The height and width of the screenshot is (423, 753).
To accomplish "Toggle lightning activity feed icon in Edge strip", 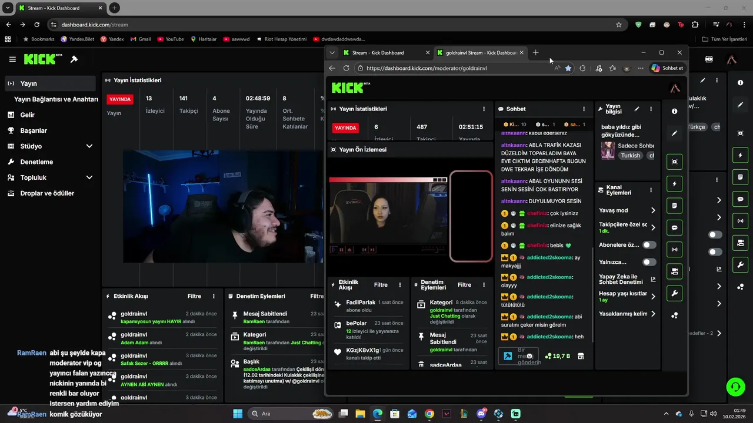I will coord(674,184).
